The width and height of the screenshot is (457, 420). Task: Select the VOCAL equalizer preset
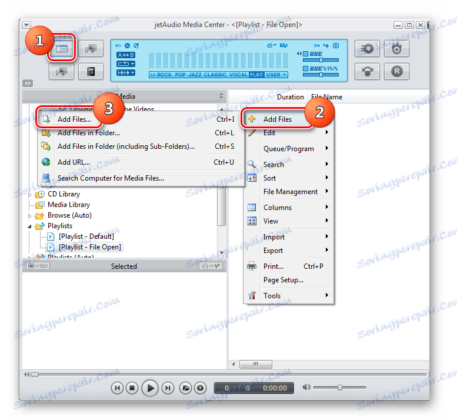coord(238,75)
